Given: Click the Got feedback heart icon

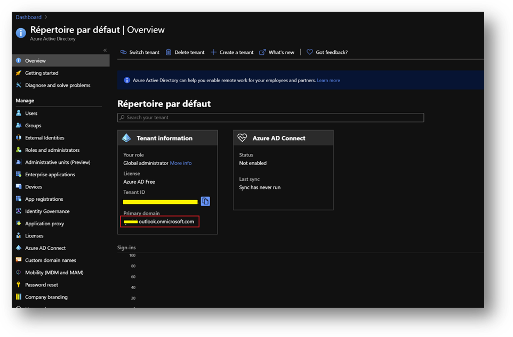Looking at the screenshot, I should coord(310,52).
